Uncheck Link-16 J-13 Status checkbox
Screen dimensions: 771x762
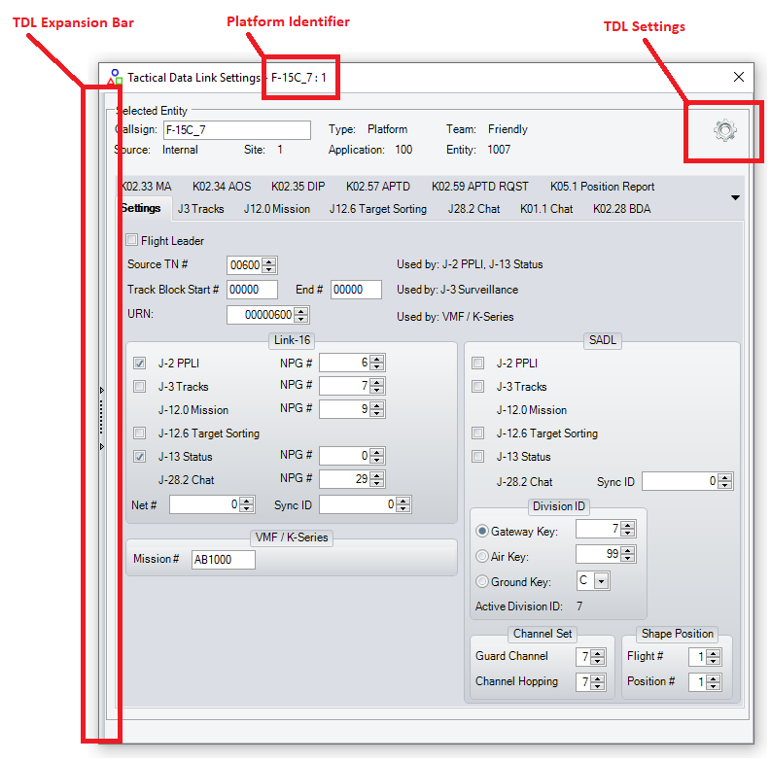point(140,456)
